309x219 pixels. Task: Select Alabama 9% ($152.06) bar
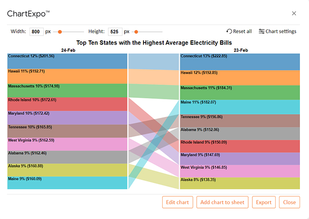tap(240, 133)
